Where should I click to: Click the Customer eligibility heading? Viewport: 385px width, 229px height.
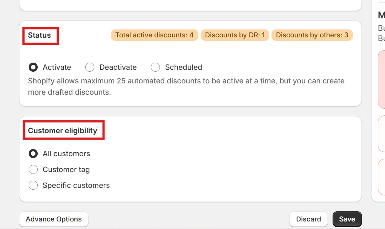63,130
